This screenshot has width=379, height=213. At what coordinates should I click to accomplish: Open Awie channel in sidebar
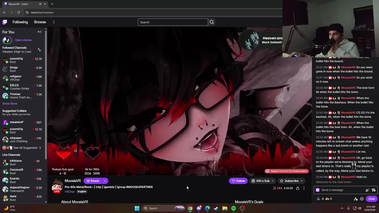pyautogui.click(x=23, y=198)
